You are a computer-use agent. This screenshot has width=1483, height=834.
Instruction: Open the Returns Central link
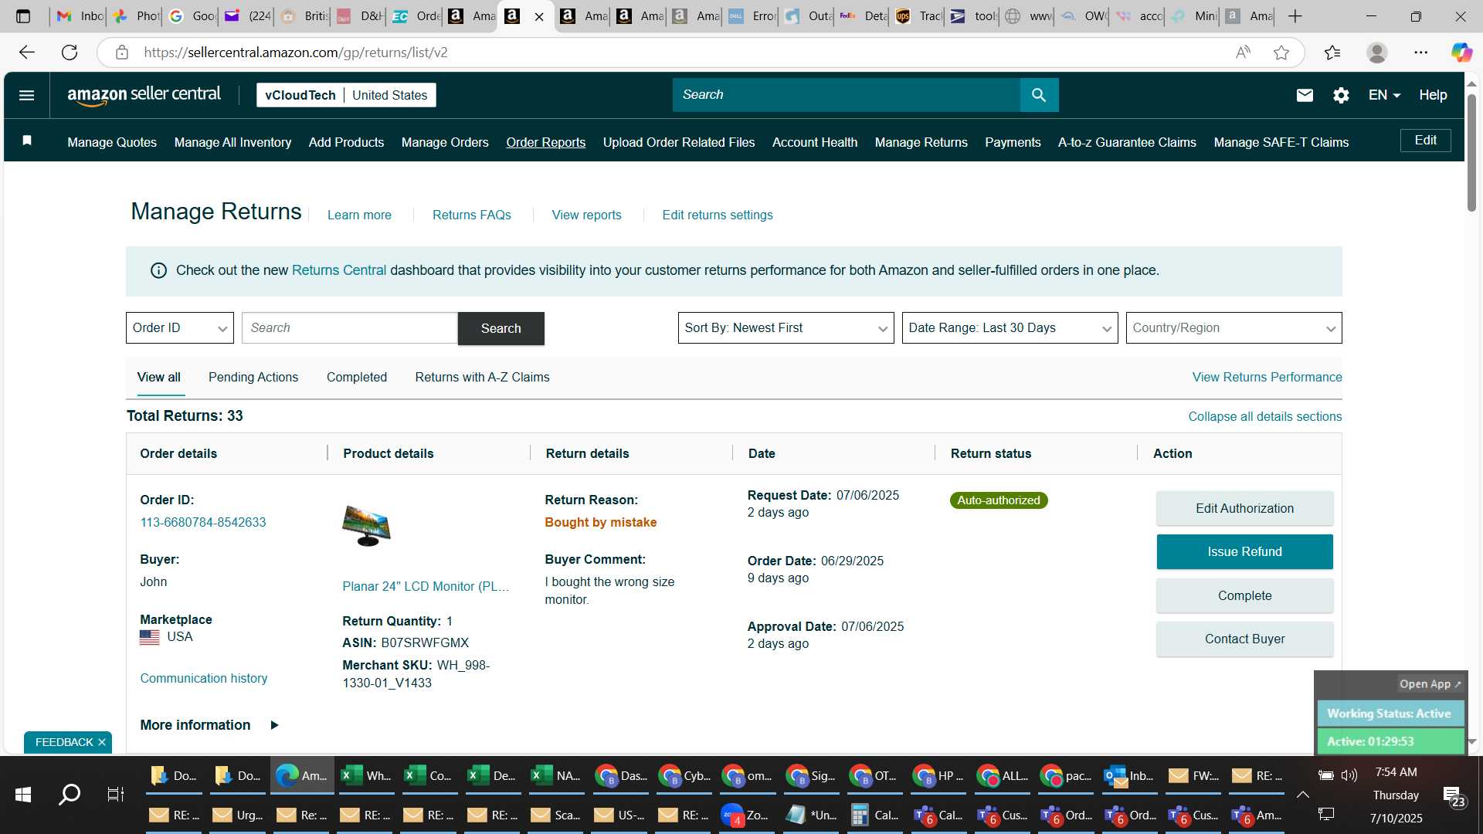338,270
